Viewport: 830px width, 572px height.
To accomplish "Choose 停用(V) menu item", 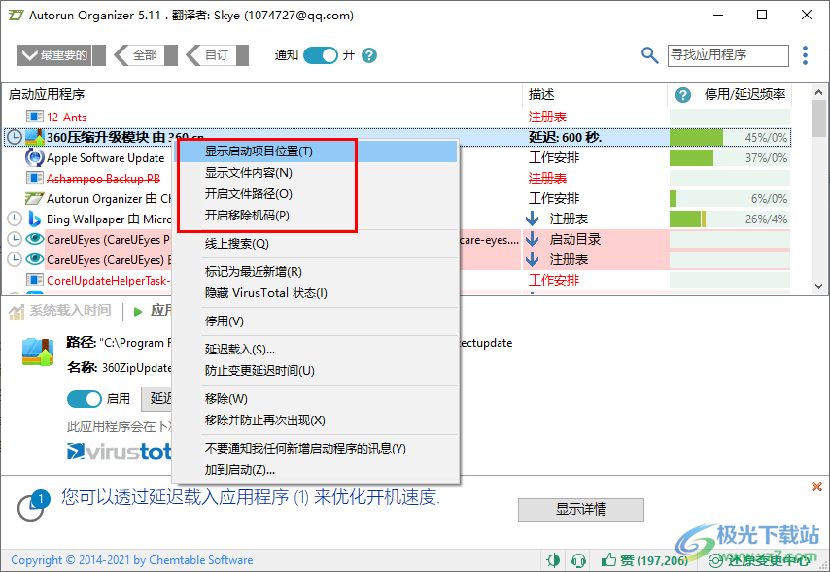I will tap(316, 321).
